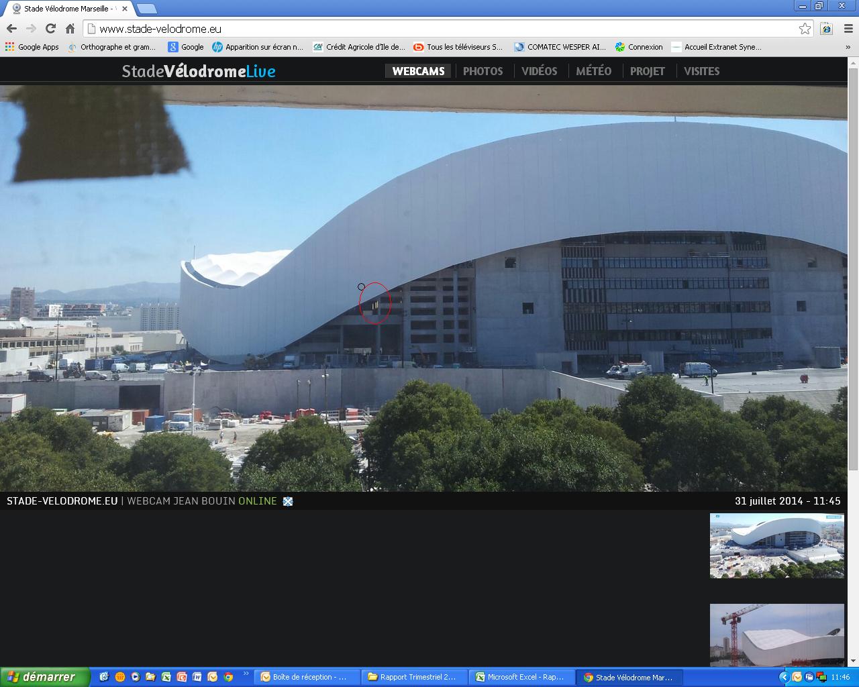Open Google Apps bookmark grid icon
The width and height of the screenshot is (859, 687).
point(9,47)
